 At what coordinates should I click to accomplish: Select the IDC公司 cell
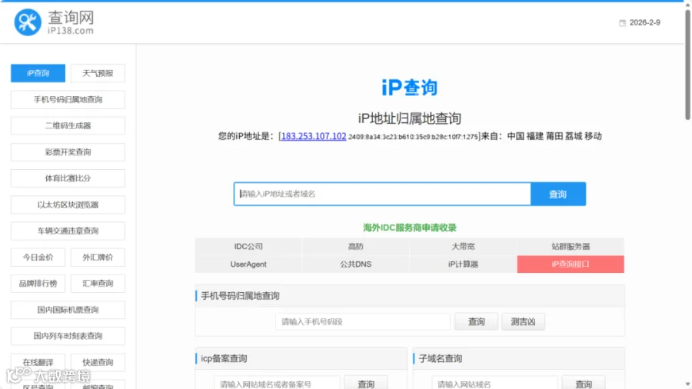pos(248,247)
